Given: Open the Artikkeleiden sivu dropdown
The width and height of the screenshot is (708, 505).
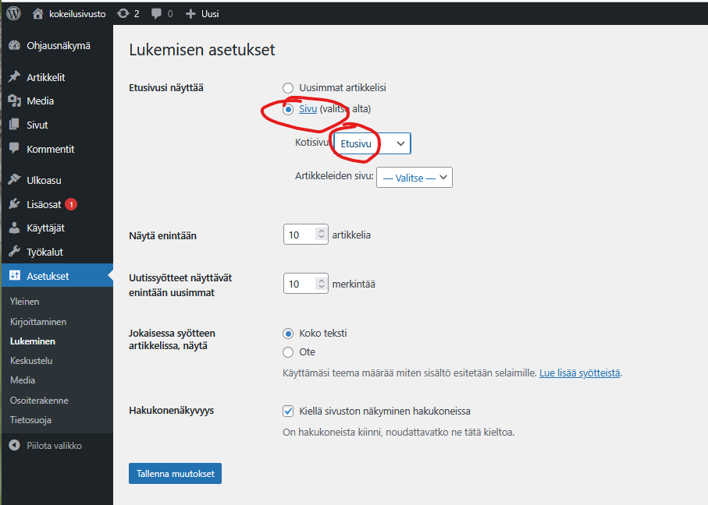Looking at the screenshot, I should coord(414,178).
